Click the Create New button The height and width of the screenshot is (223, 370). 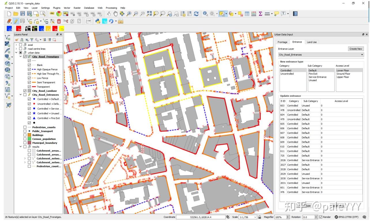pyautogui.click(x=356, y=49)
